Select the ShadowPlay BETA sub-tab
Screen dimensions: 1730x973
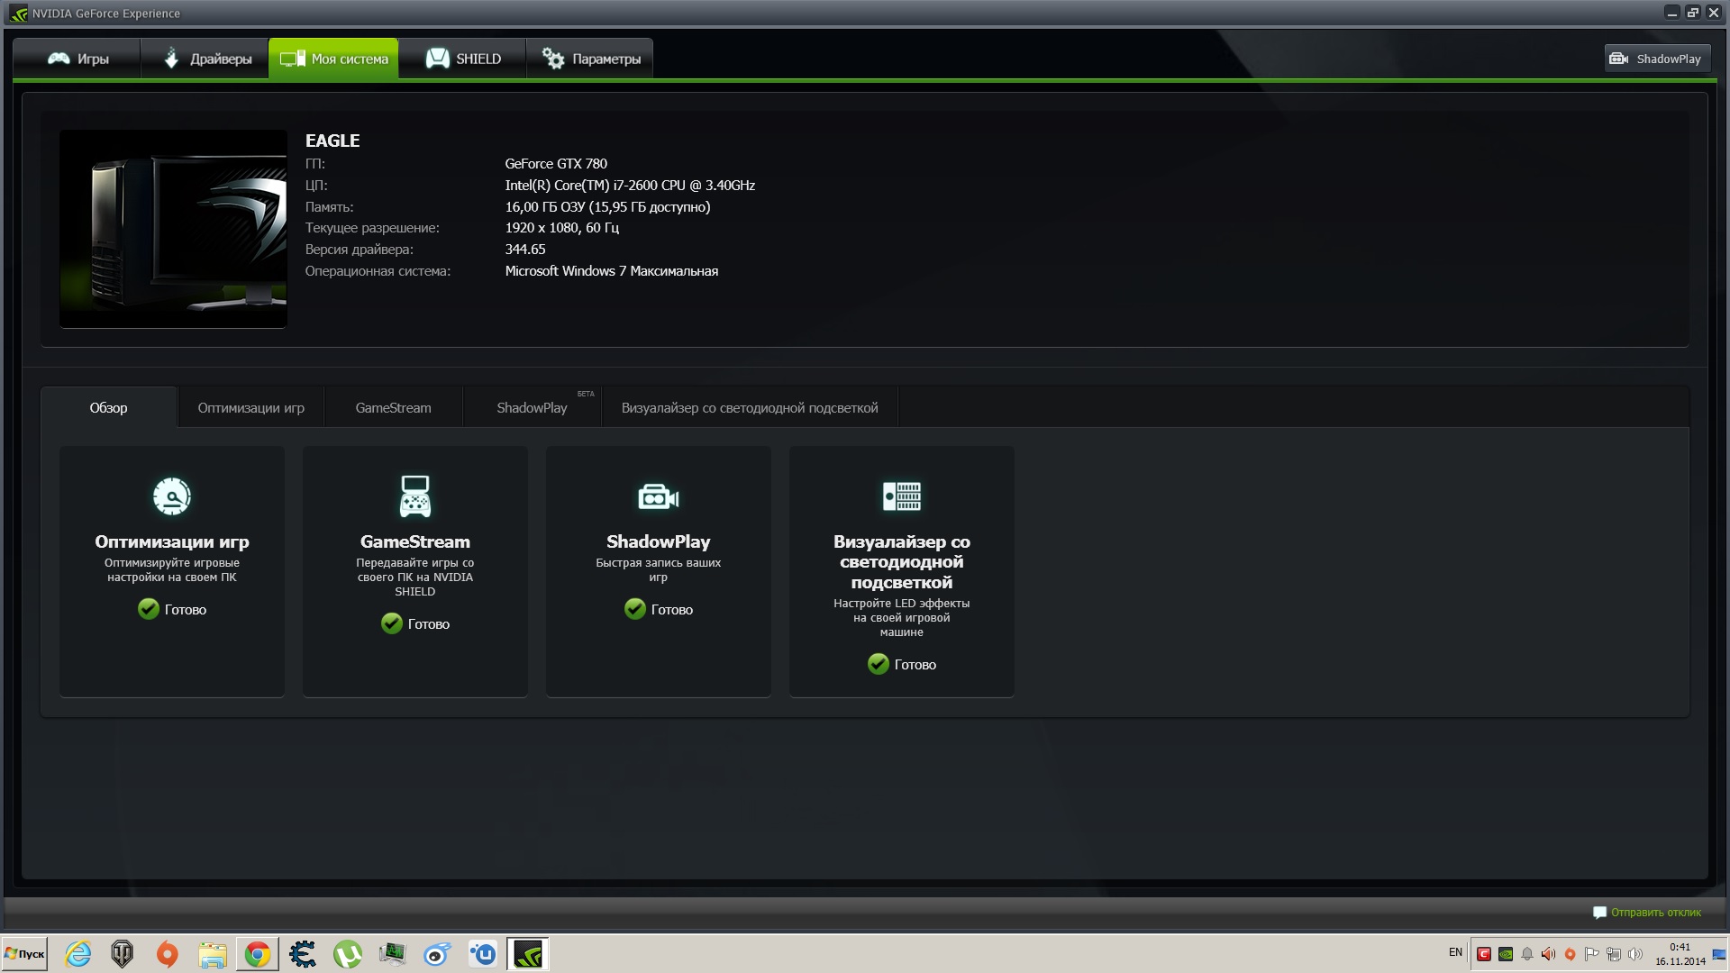(532, 408)
